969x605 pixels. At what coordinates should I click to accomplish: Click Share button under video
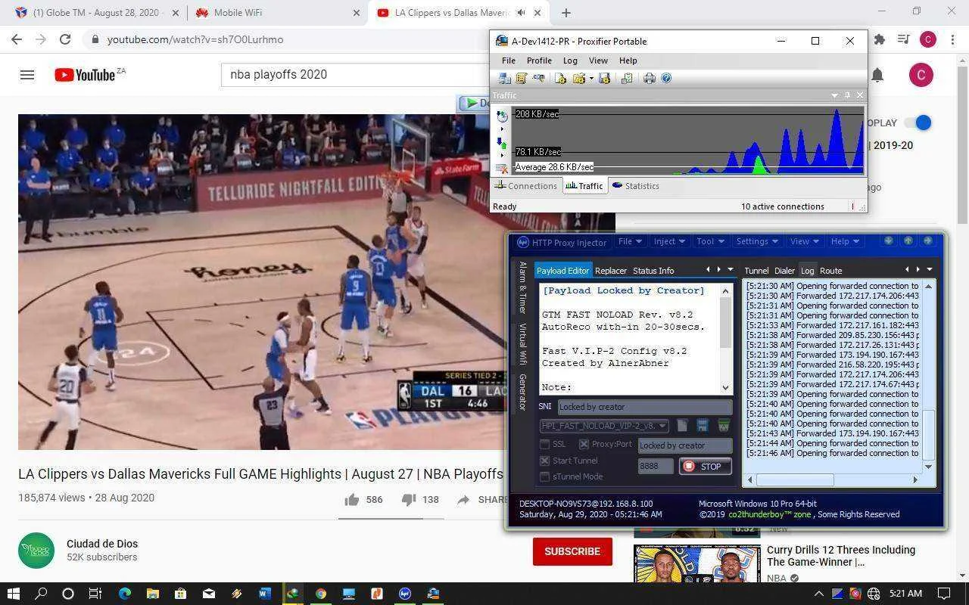482,499
